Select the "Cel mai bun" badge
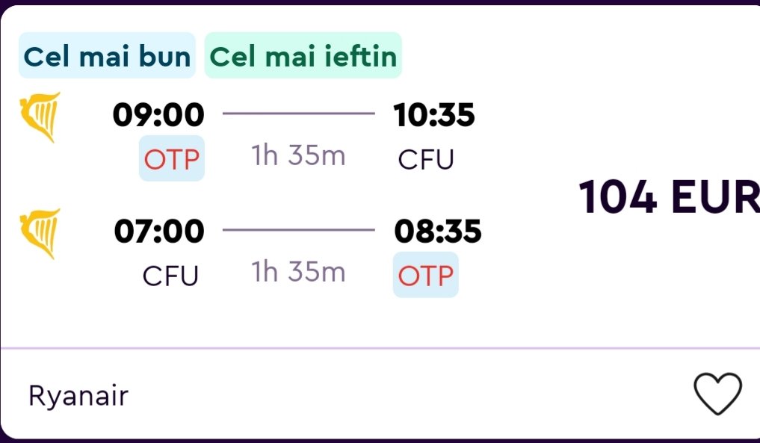760x443 pixels. pyautogui.click(x=107, y=56)
